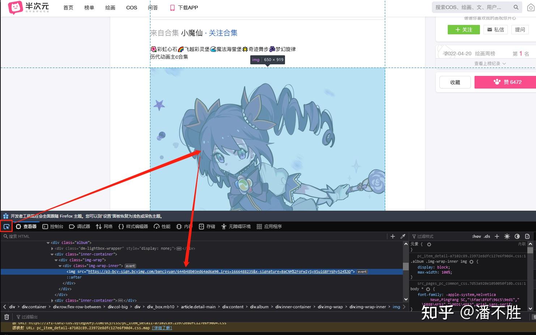Screen dimensions: 536x335
Task: Open the 无障碍环境 accessibility tab
Action: (236, 227)
